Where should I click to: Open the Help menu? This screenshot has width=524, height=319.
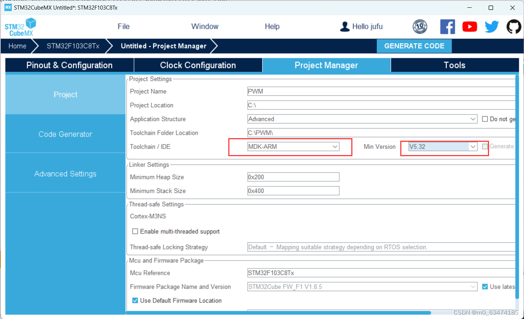(x=272, y=27)
